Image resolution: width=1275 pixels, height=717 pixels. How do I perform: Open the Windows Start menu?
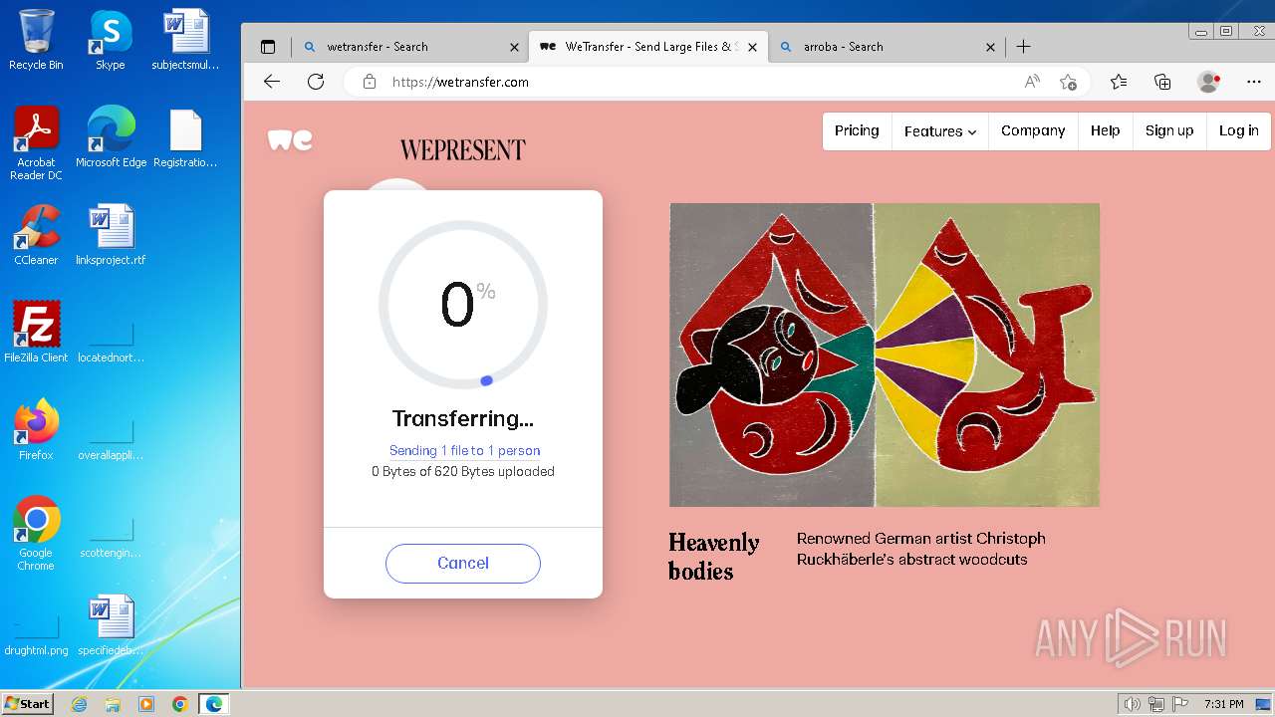28,703
